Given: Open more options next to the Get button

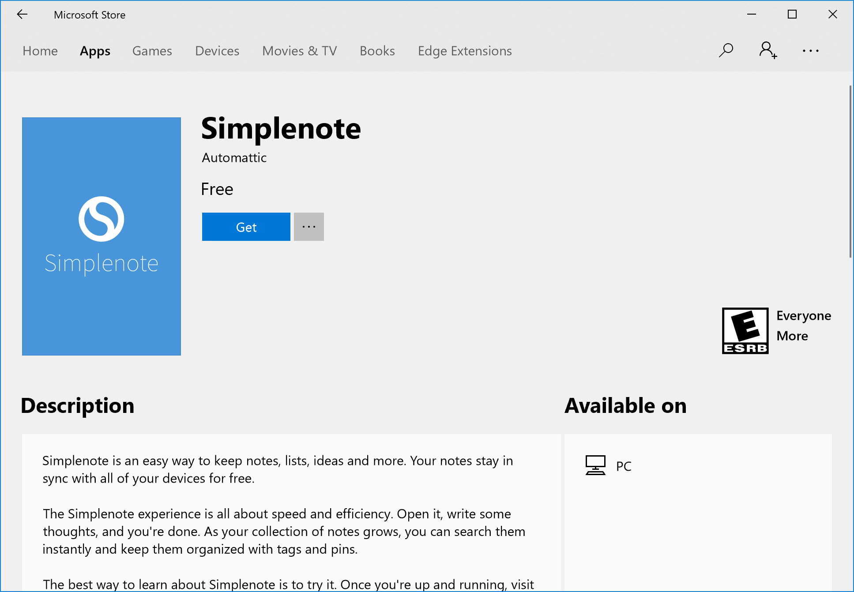Looking at the screenshot, I should click(308, 226).
